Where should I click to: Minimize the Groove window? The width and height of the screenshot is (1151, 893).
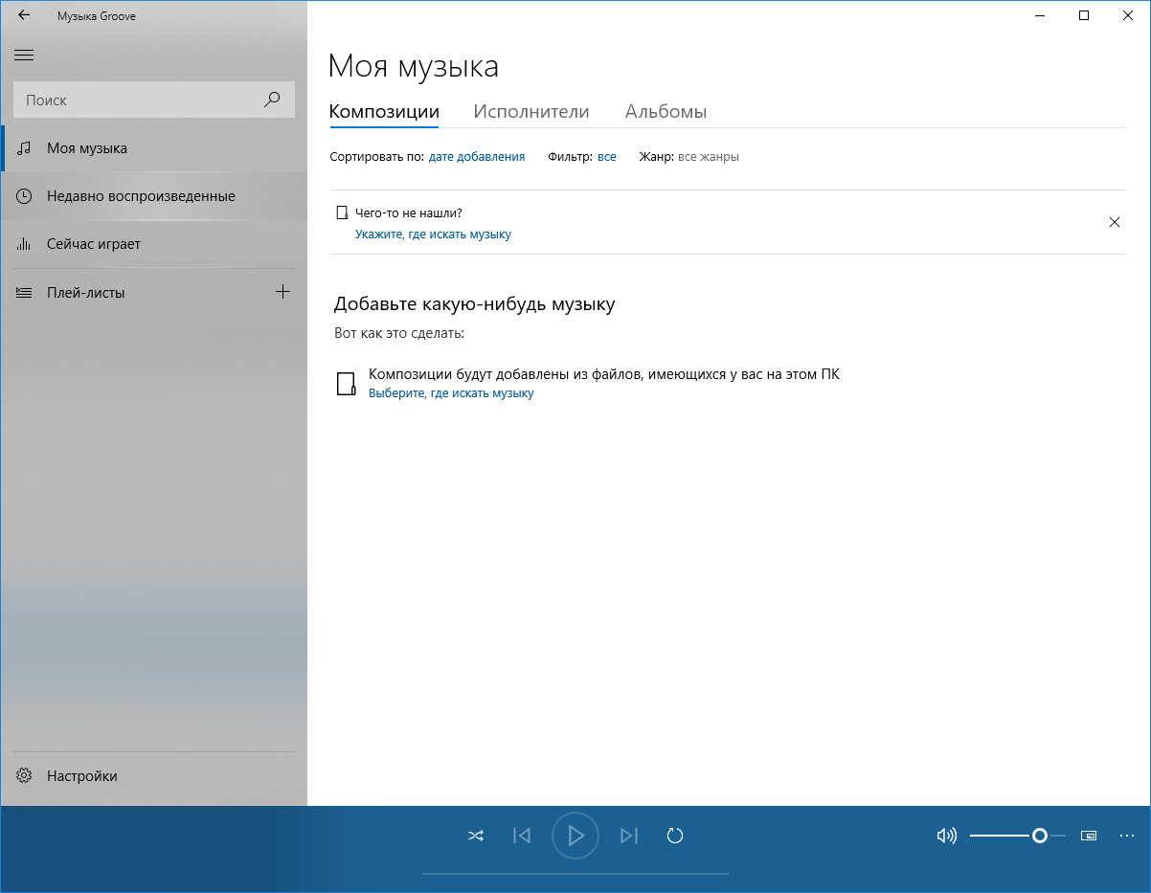click(1040, 15)
